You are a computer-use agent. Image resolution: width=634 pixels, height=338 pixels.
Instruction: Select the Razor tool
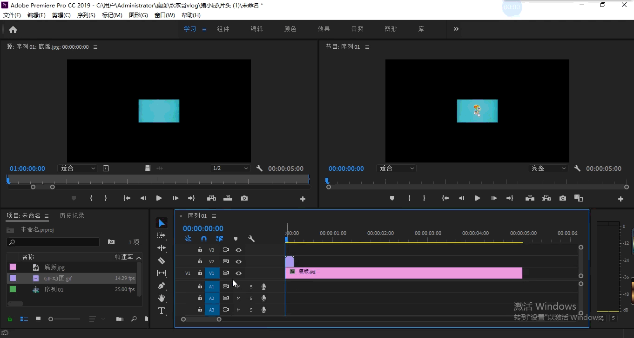(162, 260)
